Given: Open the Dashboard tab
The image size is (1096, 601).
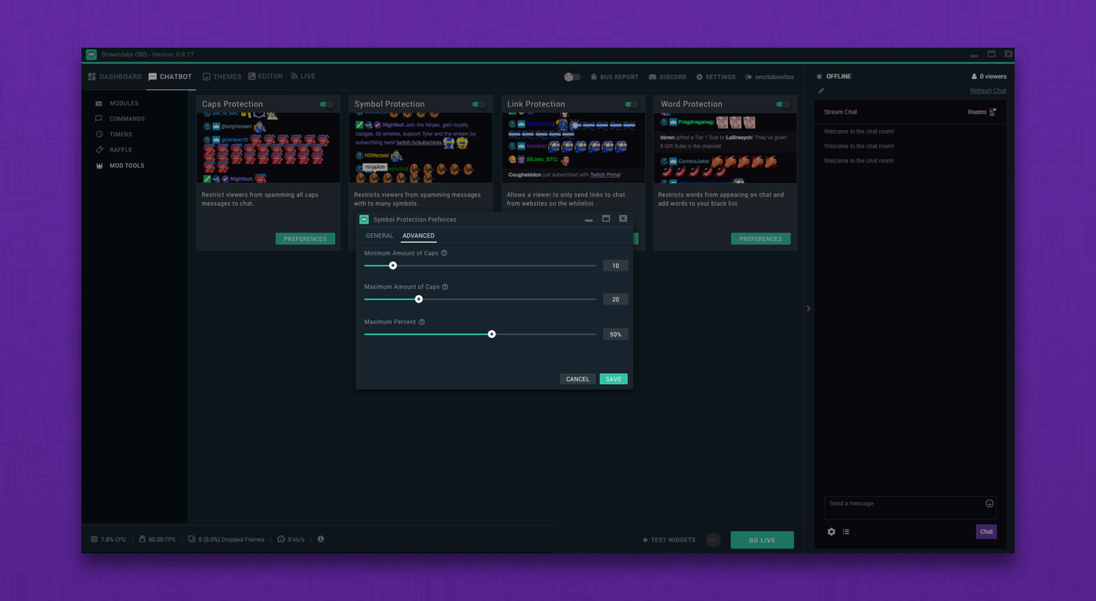Looking at the screenshot, I should [x=115, y=77].
